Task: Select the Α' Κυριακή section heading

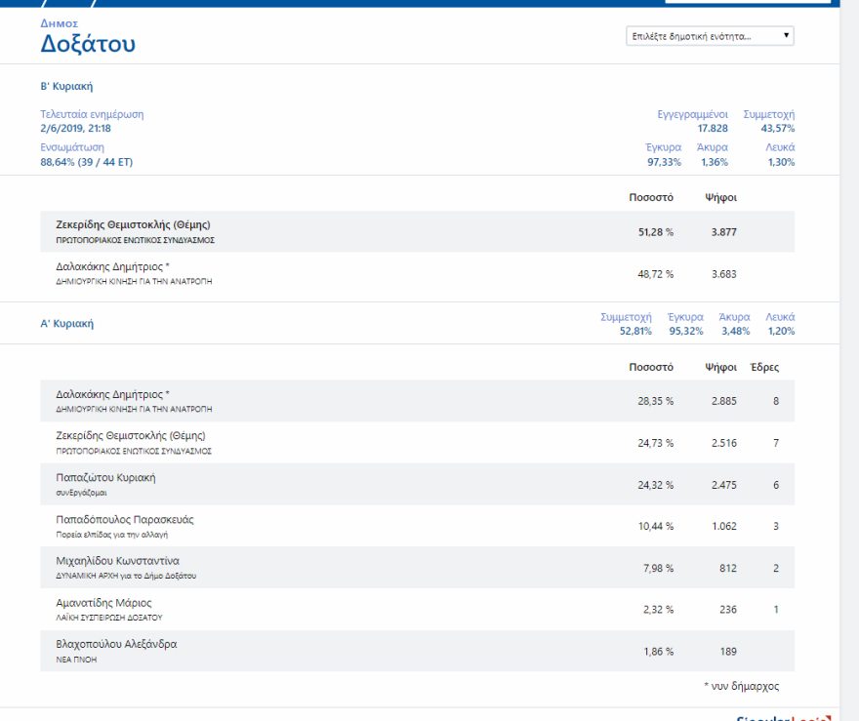Action: 66,323
